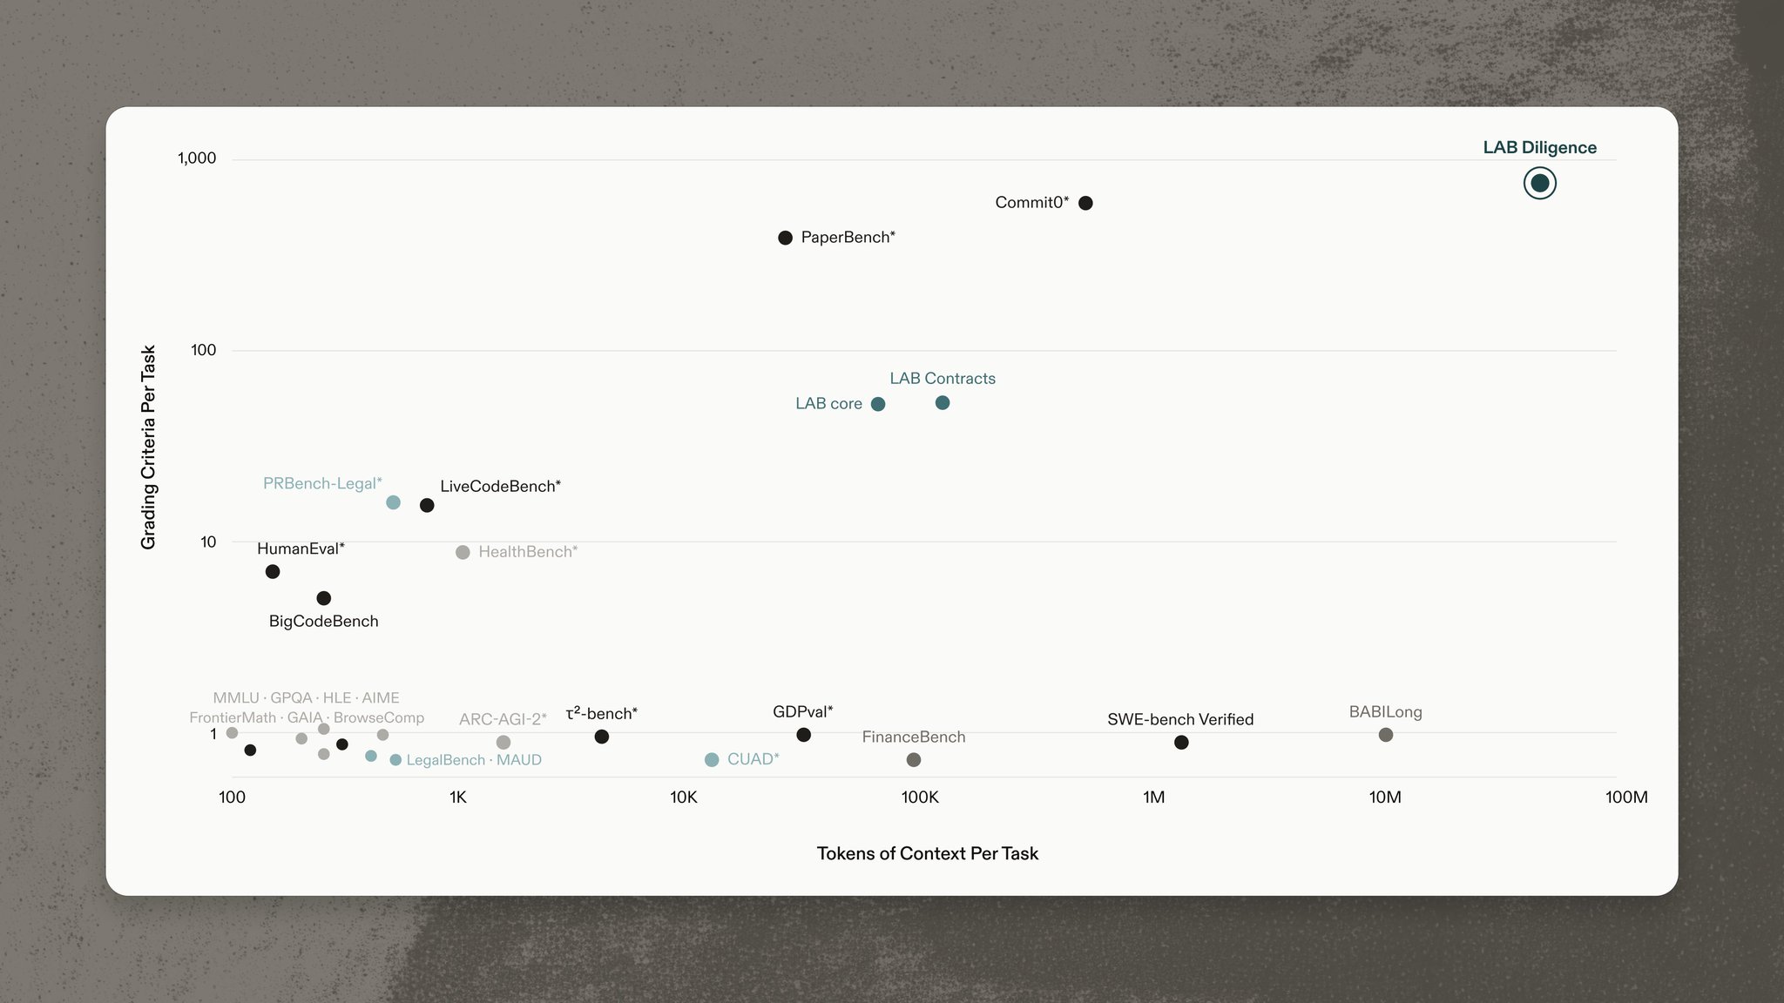Select the GDPval data point
Image resolution: width=1784 pixels, height=1003 pixels.
pos(804,735)
